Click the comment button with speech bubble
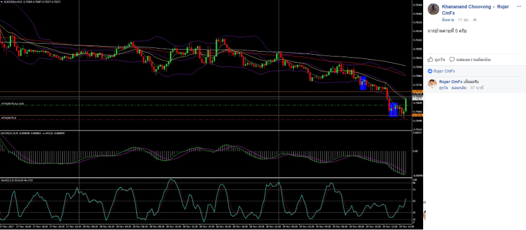The image size is (526, 230). point(470,60)
